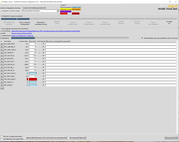Edit PSC_POSXY_P new value field
The width and height of the screenshot is (179, 142).
tap(33, 82)
